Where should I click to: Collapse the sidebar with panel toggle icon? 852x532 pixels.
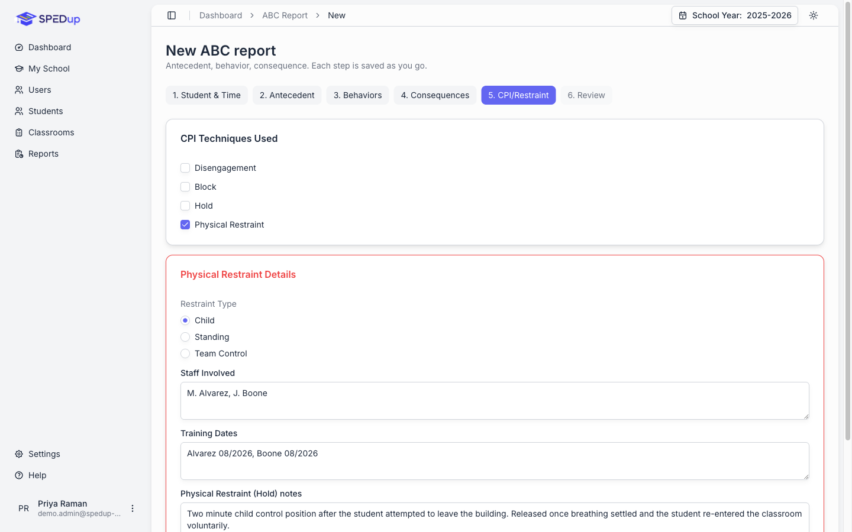tap(172, 15)
